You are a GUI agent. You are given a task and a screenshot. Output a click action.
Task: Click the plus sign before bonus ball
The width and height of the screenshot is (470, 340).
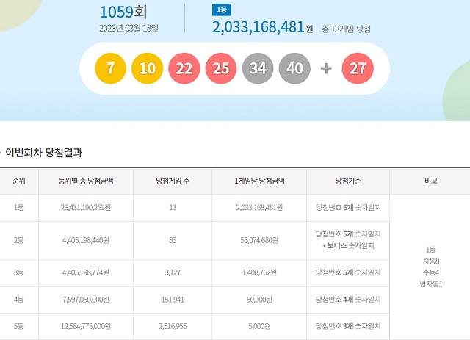click(326, 68)
